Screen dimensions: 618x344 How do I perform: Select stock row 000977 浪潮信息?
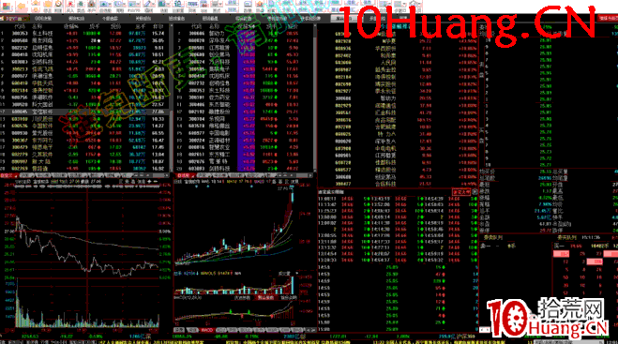(84, 76)
